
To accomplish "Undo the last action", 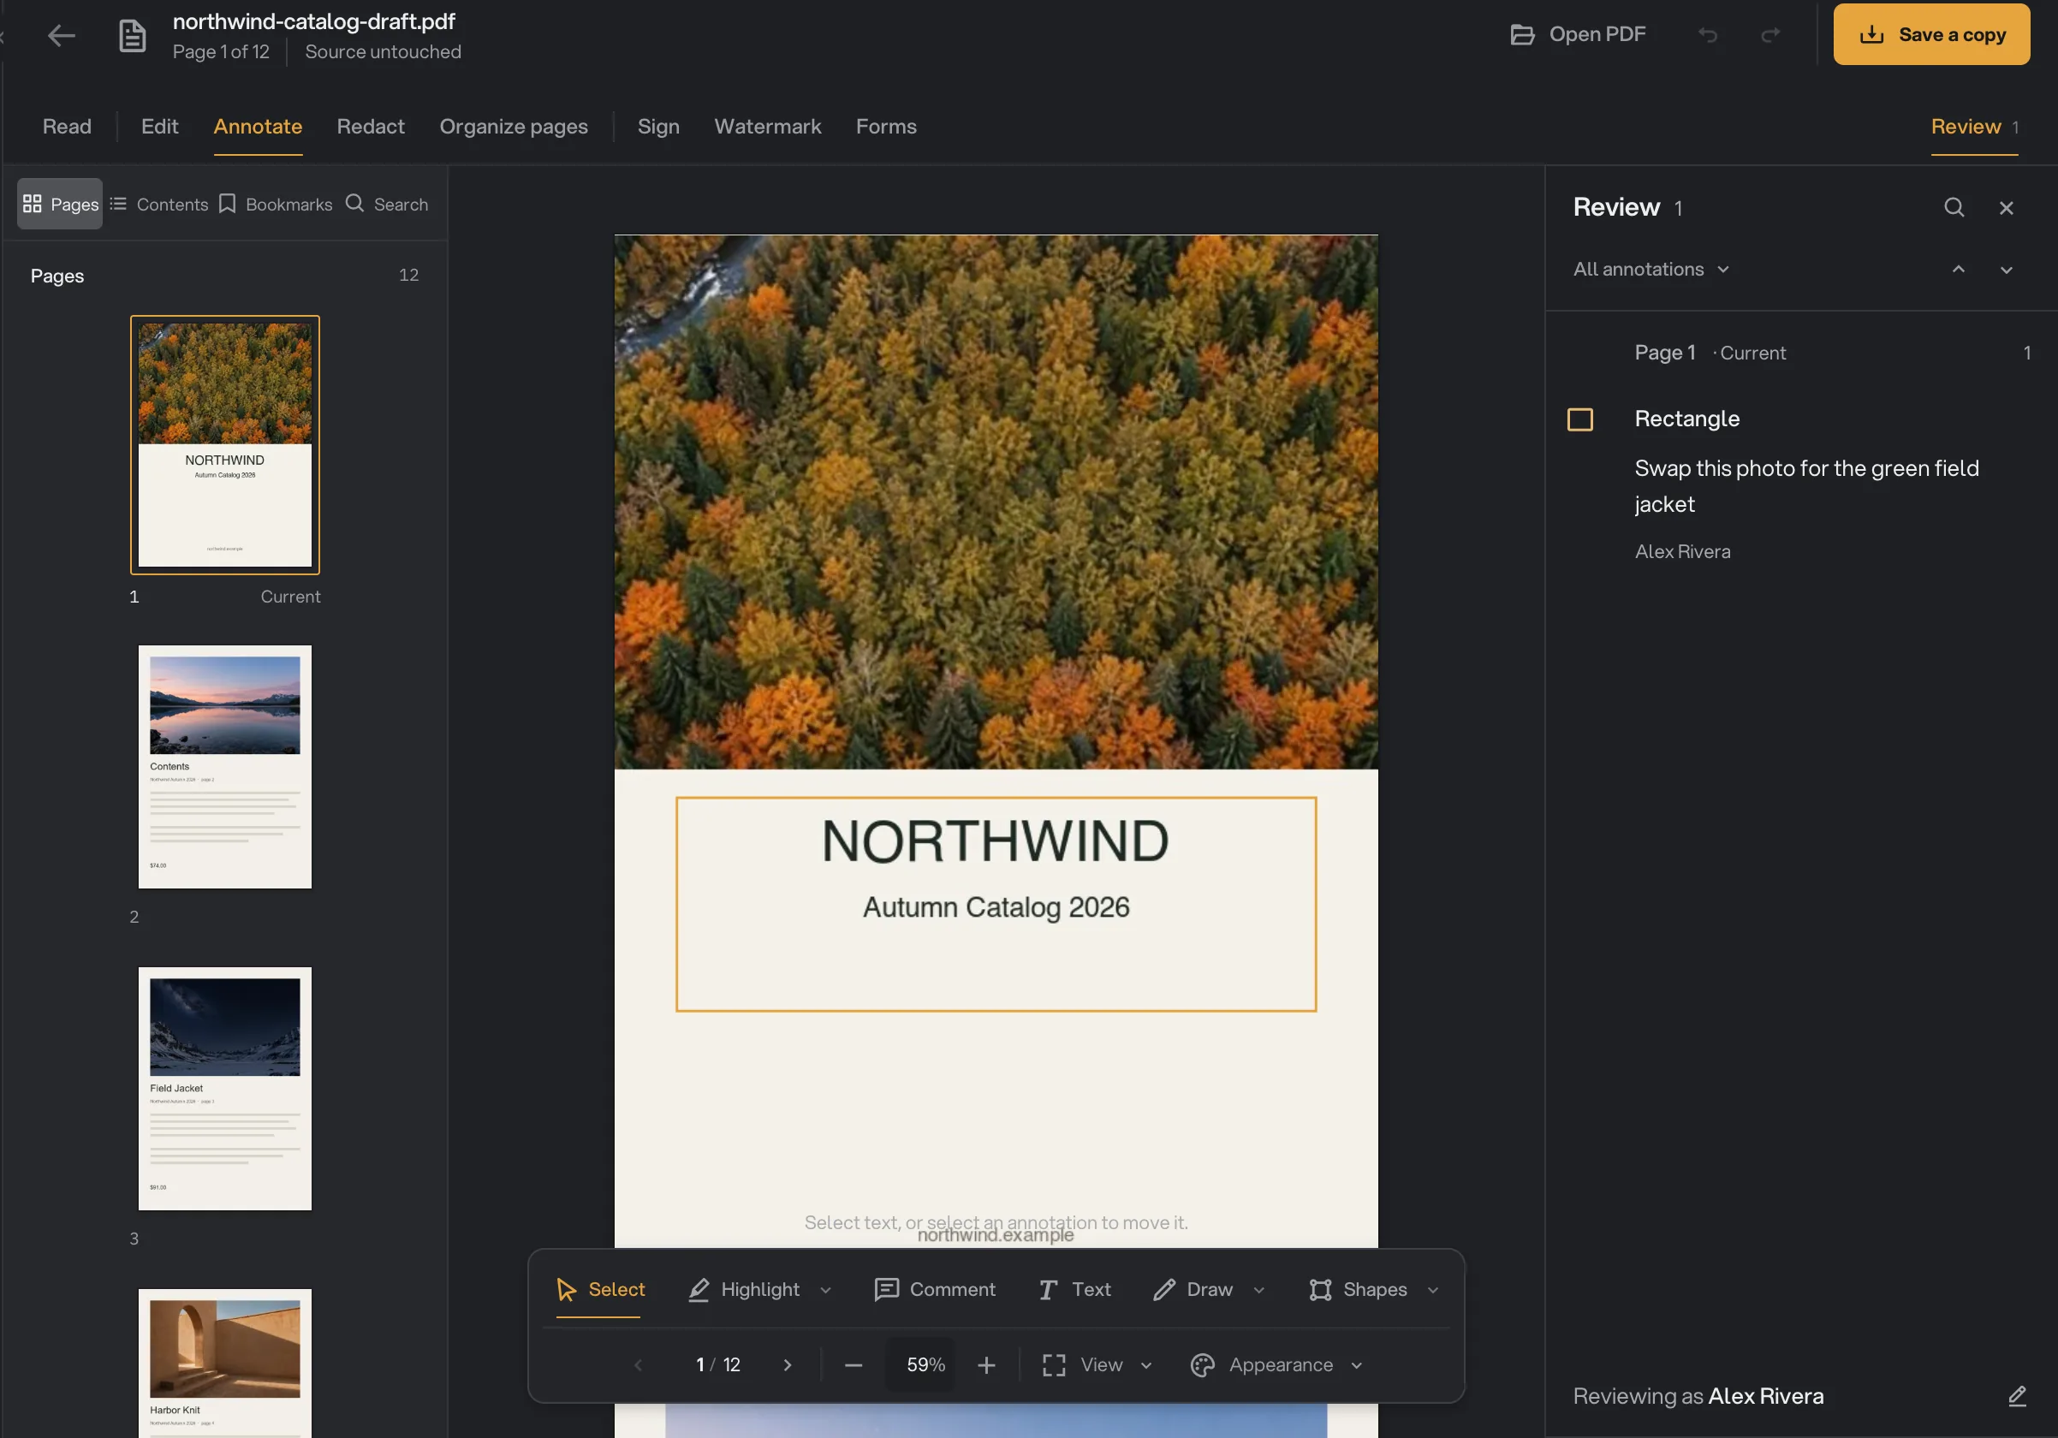I will pyautogui.click(x=1708, y=35).
